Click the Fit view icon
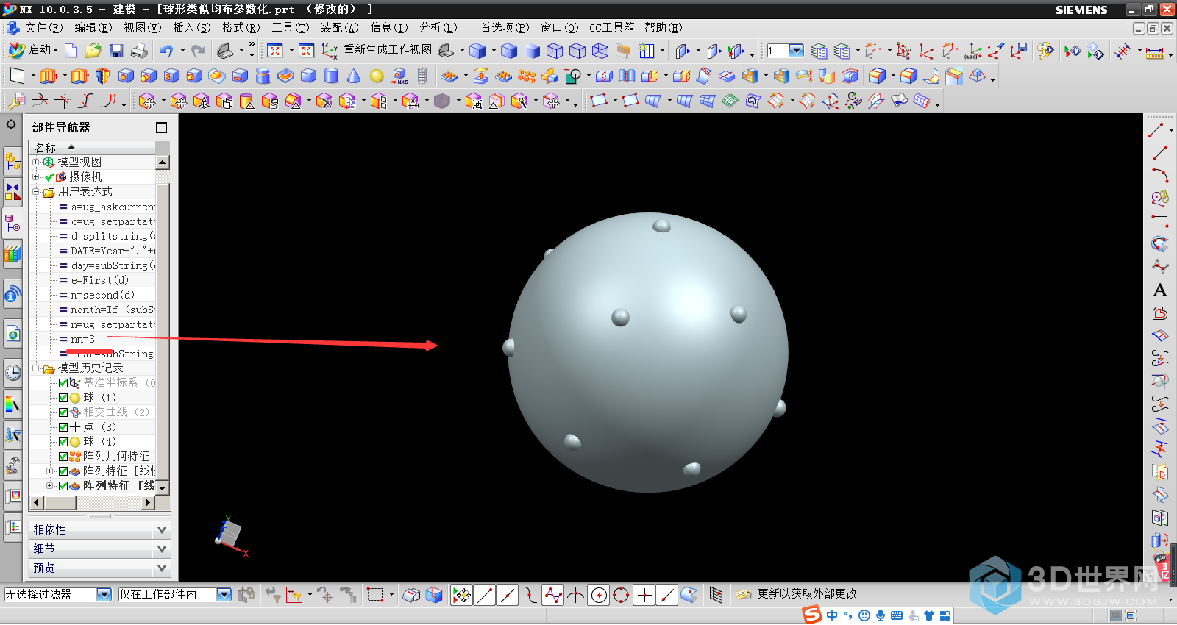 pyautogui.click(x=274, y=51)
